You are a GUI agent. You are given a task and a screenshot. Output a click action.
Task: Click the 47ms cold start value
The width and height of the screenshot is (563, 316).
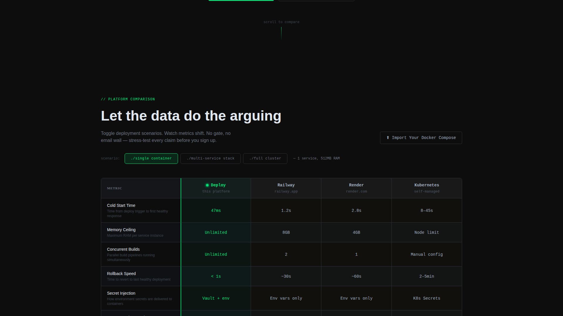click(x=216, y=211)
